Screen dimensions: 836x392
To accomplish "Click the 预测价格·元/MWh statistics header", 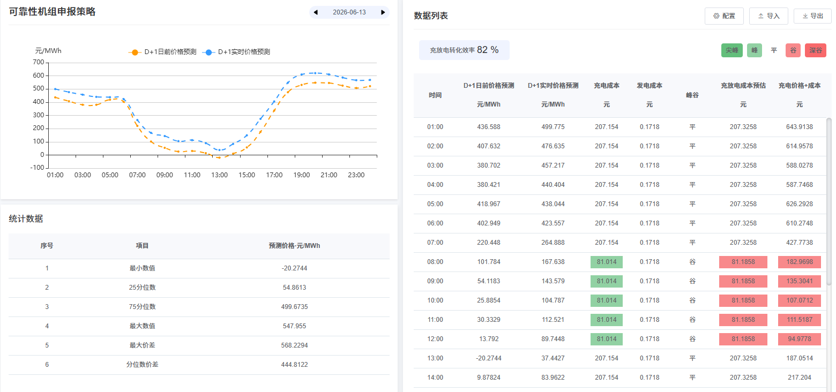I will (294, 246).
